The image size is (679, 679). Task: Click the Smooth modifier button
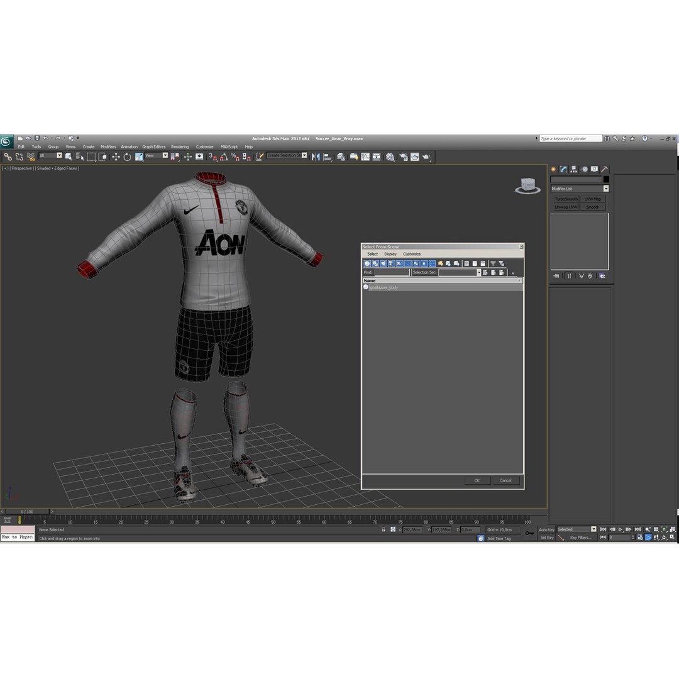(593, 207)
